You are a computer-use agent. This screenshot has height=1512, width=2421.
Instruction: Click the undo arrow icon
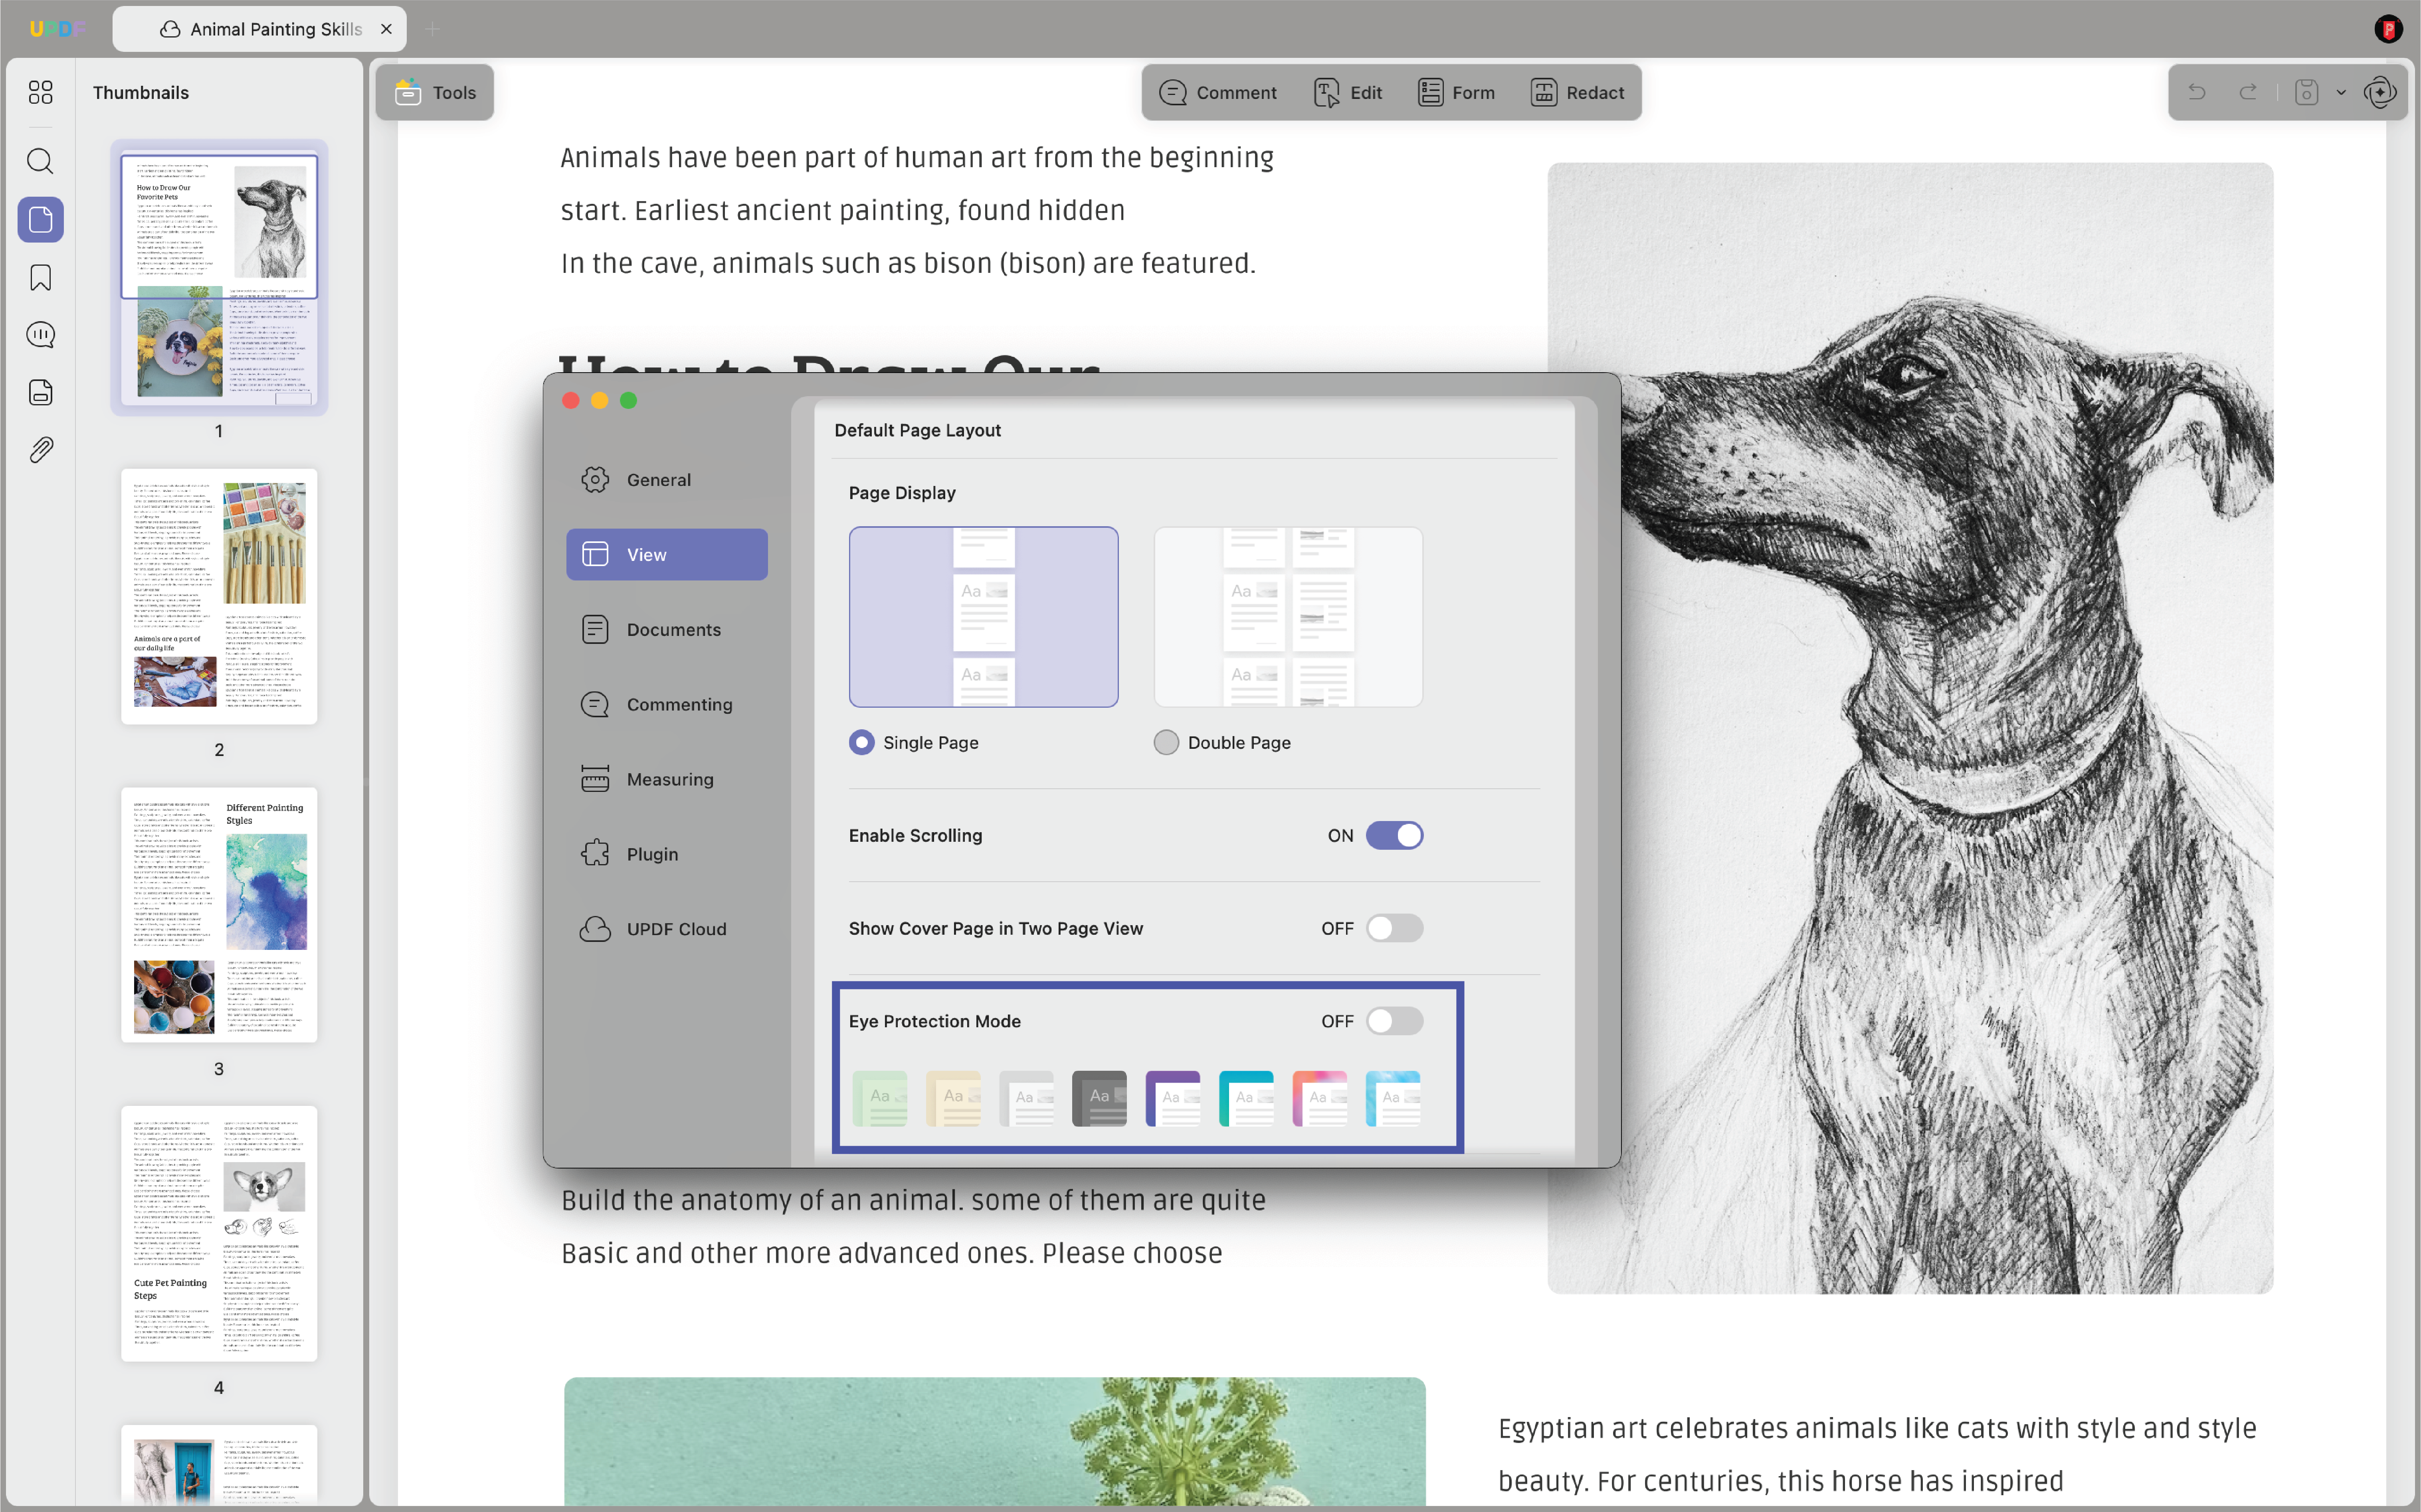tap(2197, 92)
